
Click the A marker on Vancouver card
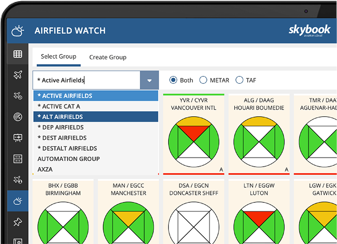(221, 170)
